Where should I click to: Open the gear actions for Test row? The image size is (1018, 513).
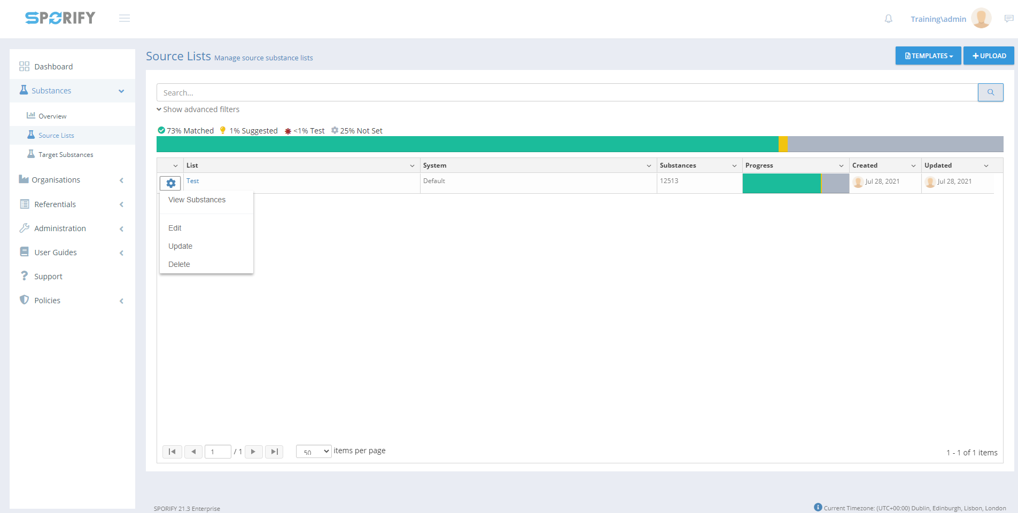(170, 183)
